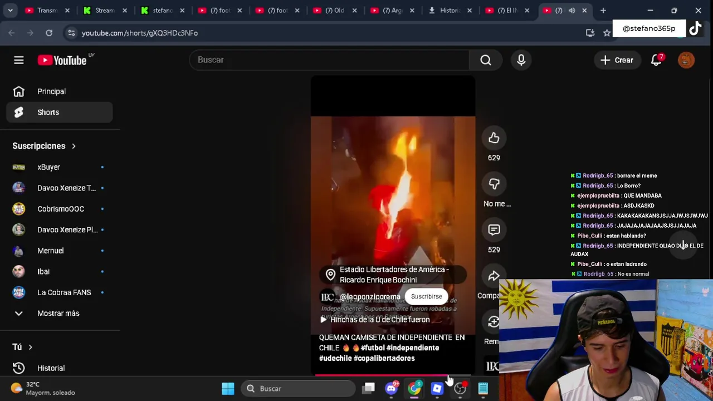Click Rodriigb_65 'borrare el meme' message
The width and height of the screenshot is (713, 401).
[614, 175]
